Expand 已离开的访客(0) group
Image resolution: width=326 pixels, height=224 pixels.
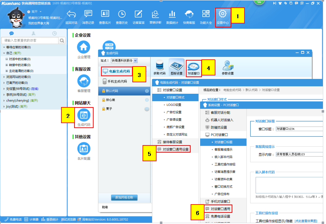(x=4, y=83)
